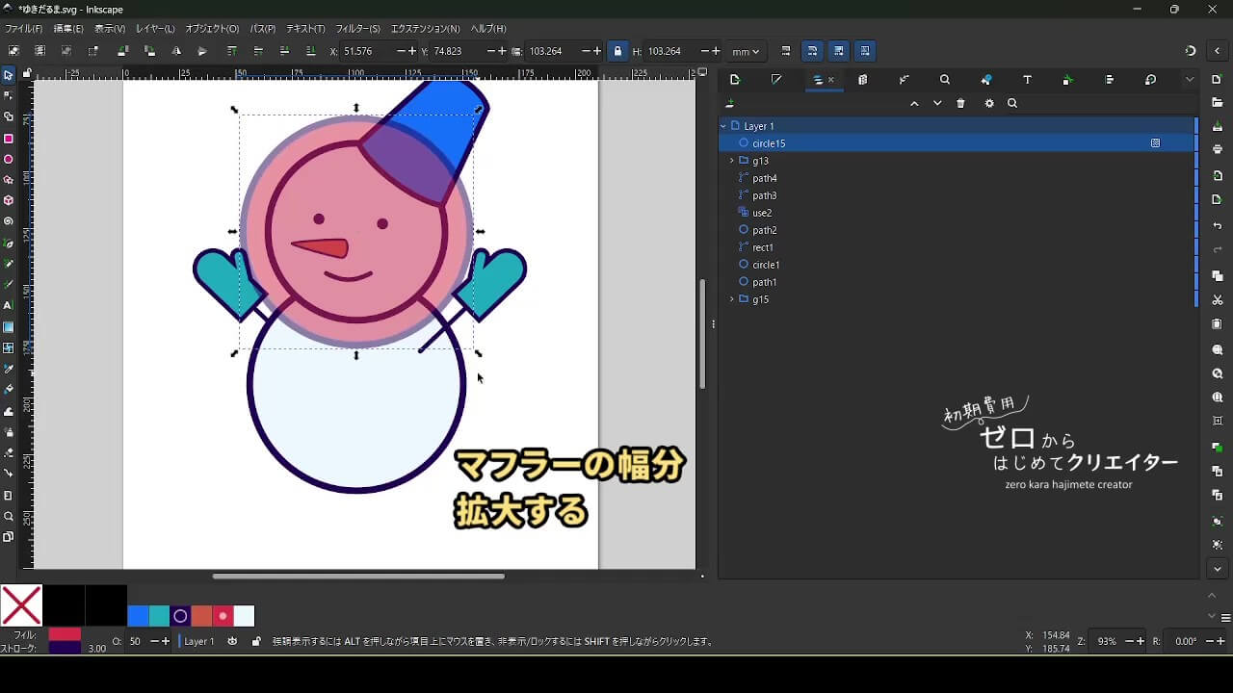1233x693 pixels.
Task: Flip selection horizontally with toolbar icon
Action: click(x=175, y=51)
